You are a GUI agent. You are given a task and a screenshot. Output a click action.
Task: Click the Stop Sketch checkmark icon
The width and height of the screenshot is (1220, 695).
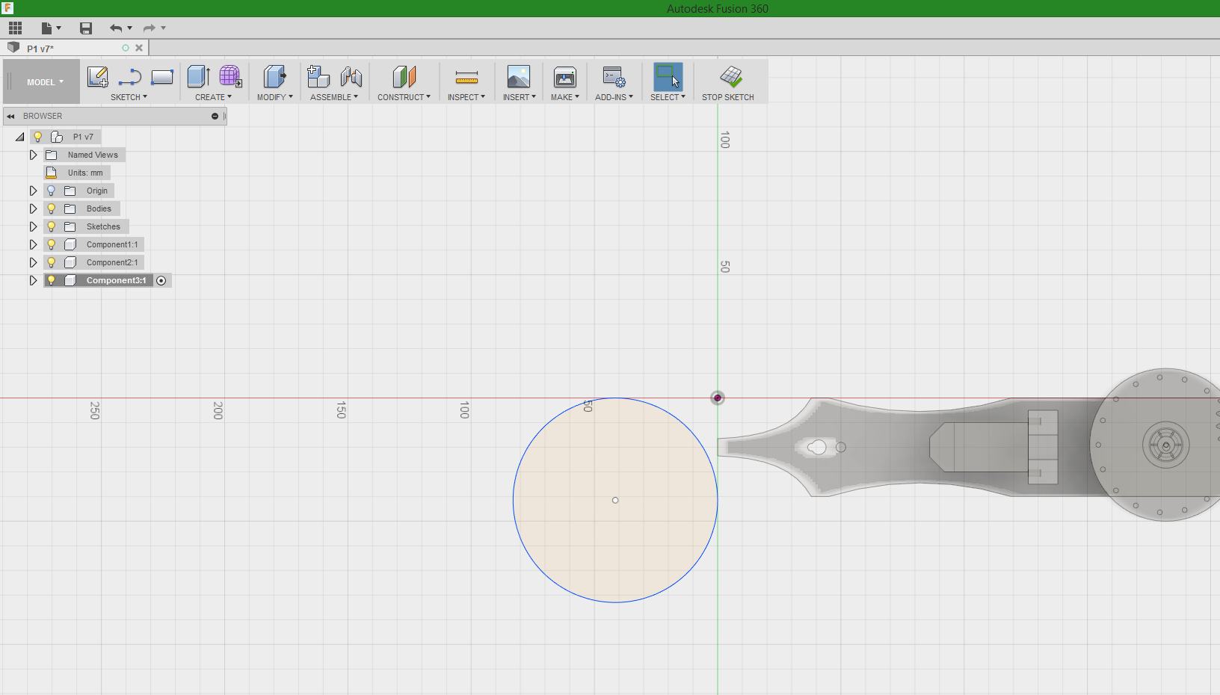(x=731, y=76)
